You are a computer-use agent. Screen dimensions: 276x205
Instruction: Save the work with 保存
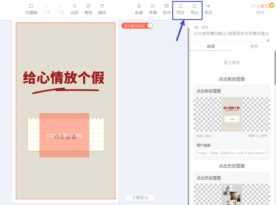167,9
